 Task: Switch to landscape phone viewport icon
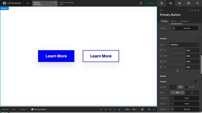click(106, 110)
